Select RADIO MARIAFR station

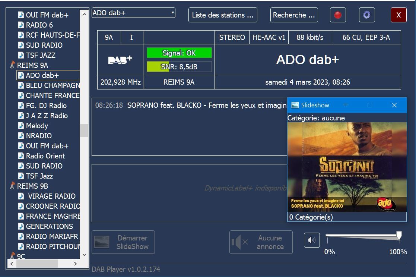pos(52,237)
